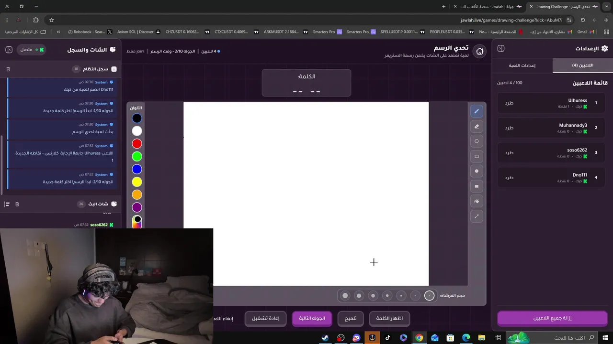Pick the blue color swatch

tap(137, 169)
